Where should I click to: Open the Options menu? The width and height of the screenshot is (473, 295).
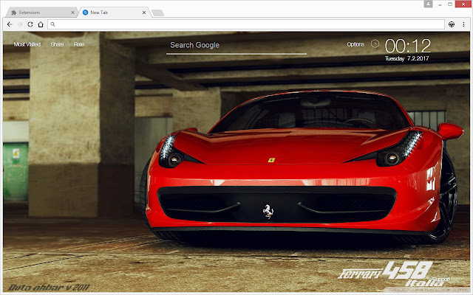tap(355, 44)
